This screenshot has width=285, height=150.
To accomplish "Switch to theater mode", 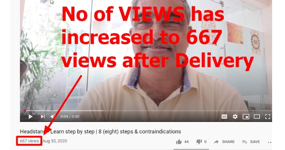I will pos(257,116).
